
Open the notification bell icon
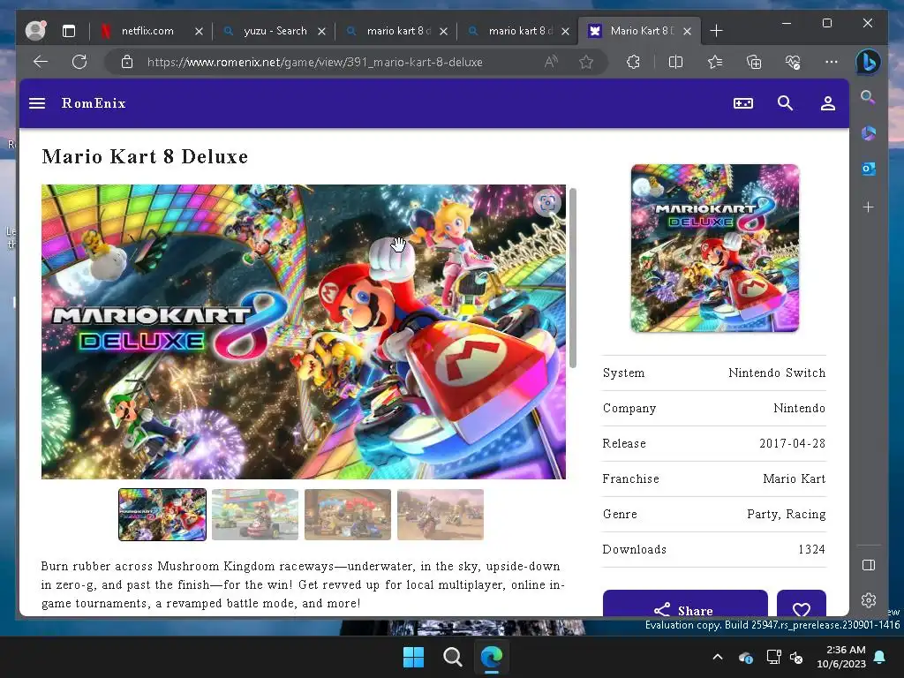point(880,657)
